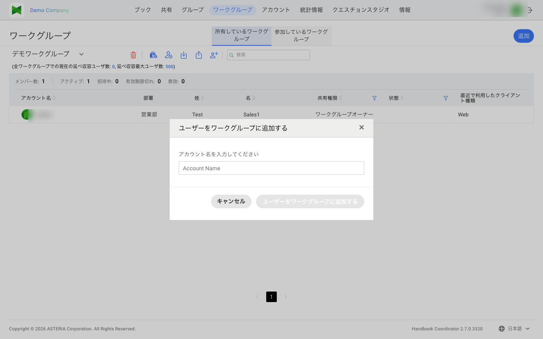Switch to 所有しているワークグループ tab
Image resolution: width=543 pixels, height=339 pixels.
point(242,35)
